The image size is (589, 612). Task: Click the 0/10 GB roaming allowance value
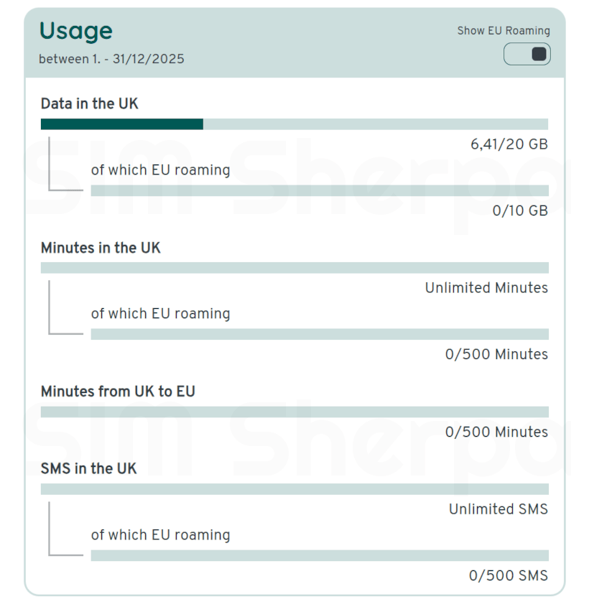click(519, 210)
